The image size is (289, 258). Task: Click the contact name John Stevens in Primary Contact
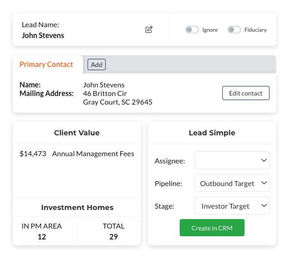104,85
